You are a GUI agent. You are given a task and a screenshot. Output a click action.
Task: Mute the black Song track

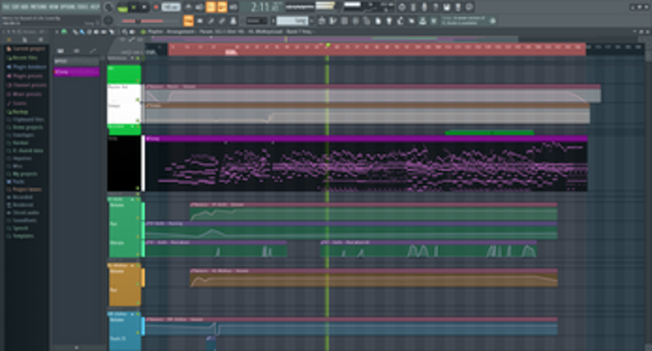[137, 189]
